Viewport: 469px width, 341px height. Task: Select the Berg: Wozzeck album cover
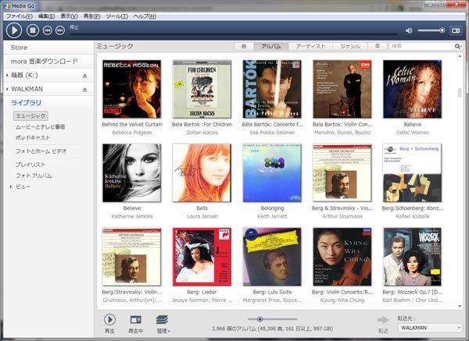click(413, 257)
